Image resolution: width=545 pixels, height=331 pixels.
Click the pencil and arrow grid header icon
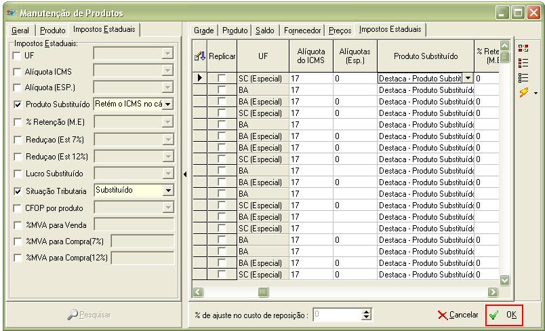tap(200, 56)
